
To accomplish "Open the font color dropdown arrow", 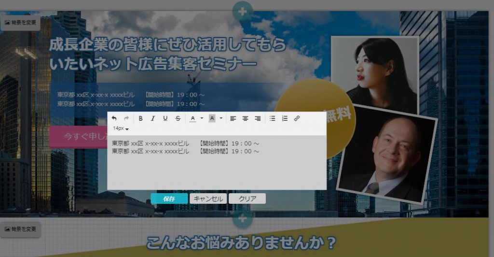I will click(202, 118).
